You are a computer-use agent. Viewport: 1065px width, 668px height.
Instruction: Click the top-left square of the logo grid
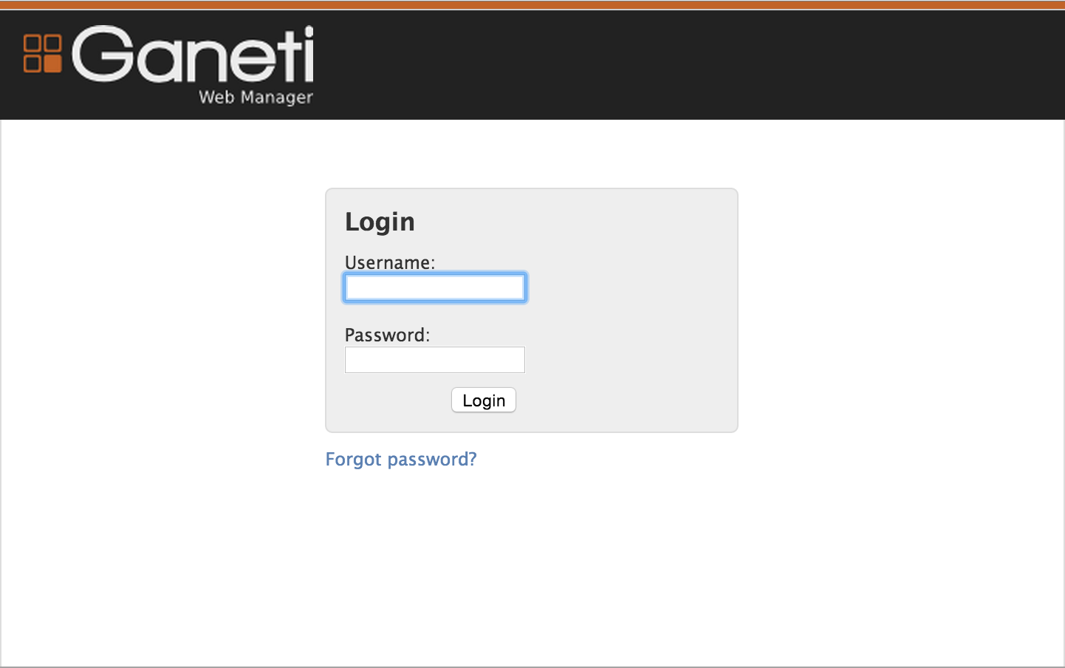tap(31, 41)
